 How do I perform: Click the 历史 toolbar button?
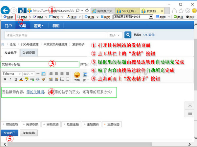(x=105, y=17)
